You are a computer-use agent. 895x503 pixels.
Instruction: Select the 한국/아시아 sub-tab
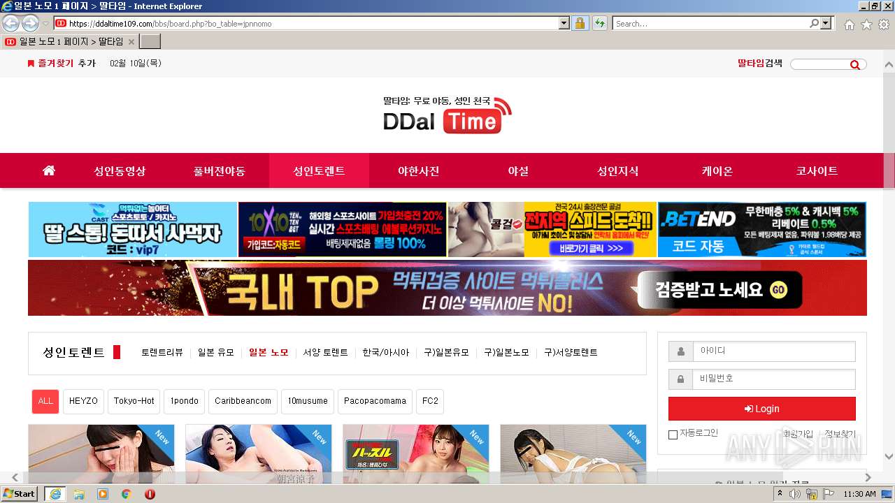click(386, 353)
